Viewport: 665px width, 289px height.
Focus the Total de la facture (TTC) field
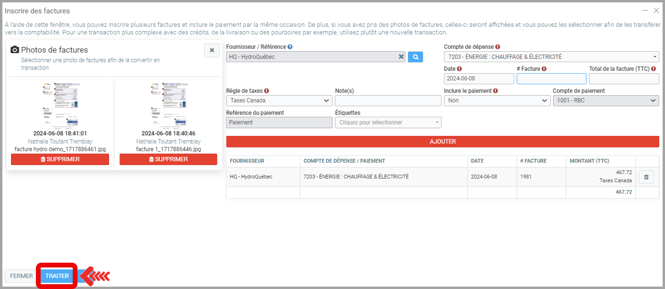click(624, 78)
